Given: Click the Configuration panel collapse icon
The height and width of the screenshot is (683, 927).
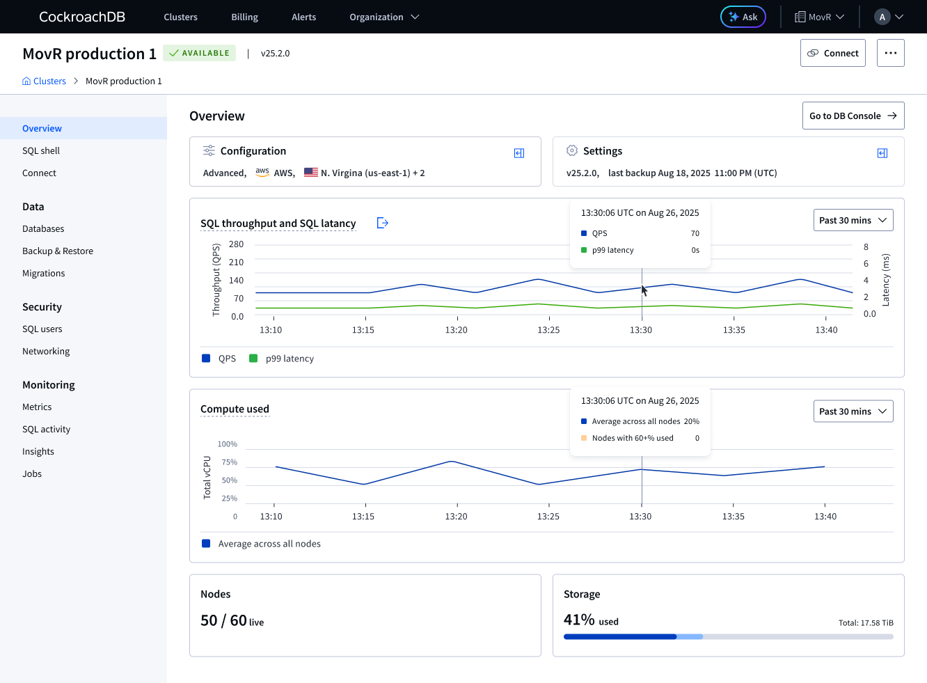Looking at the screenshot, I should point(519,153).
